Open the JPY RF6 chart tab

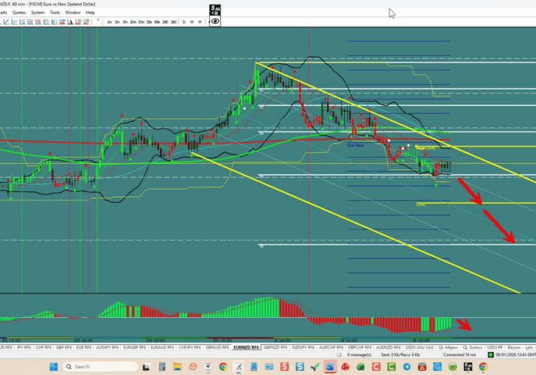point(24,347)
